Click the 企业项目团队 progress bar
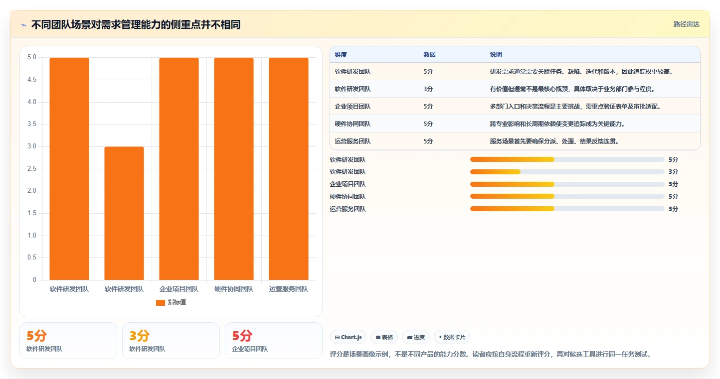Viewport: 720px width, 379px height. pyautogui.click(x=567, y=184)
